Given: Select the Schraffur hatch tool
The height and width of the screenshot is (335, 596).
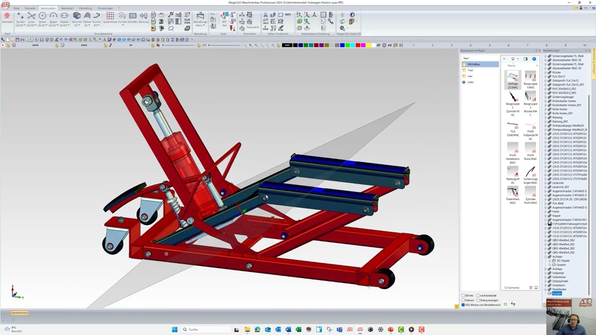Looking at the screenshot, I should 133,18.
